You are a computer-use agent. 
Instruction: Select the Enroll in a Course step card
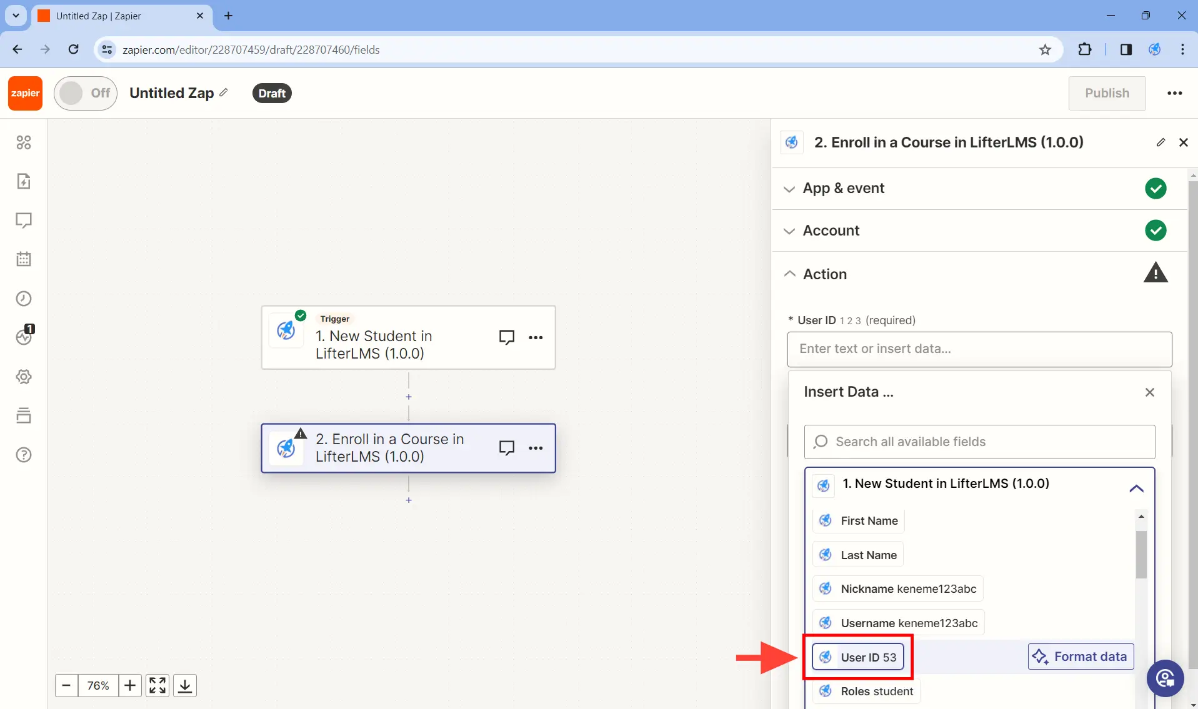tap(408, 448)
